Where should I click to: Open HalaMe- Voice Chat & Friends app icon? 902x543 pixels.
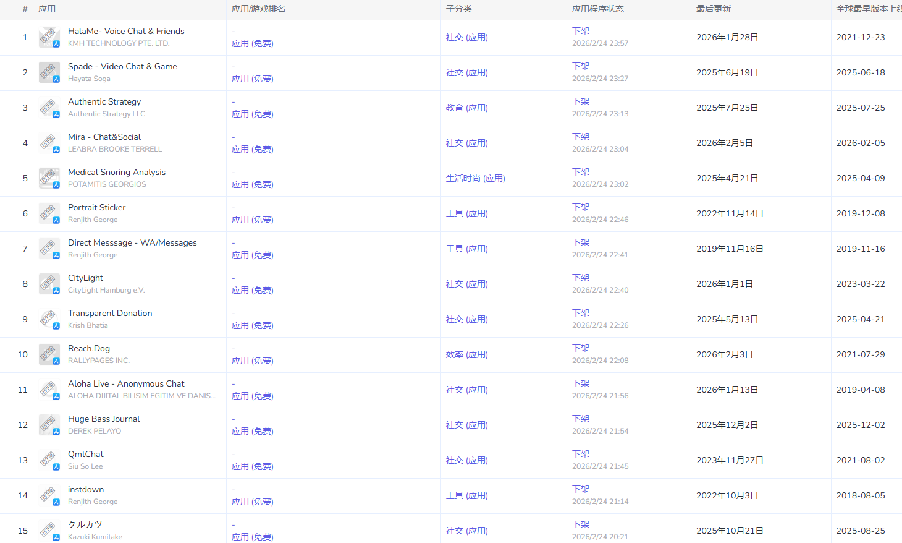tap(49, 37)
